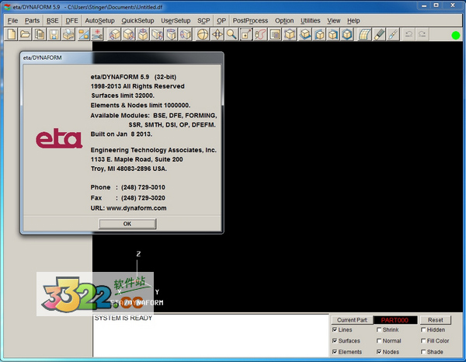Click the Reset button
Screen dimensions: 466x362
tap(436, 320)
